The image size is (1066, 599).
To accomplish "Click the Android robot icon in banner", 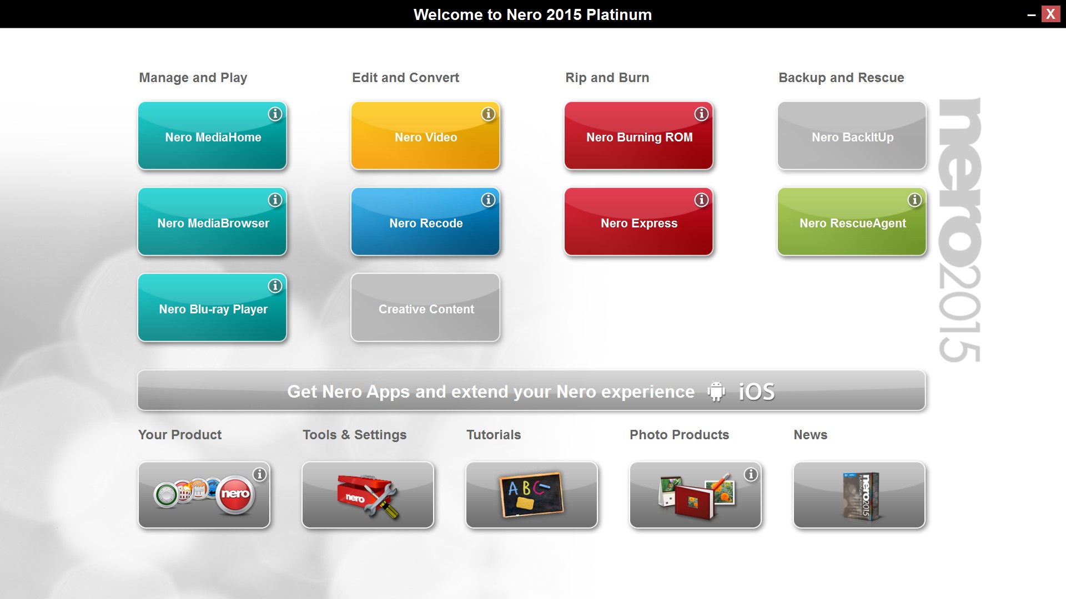I will click(716, 392).
